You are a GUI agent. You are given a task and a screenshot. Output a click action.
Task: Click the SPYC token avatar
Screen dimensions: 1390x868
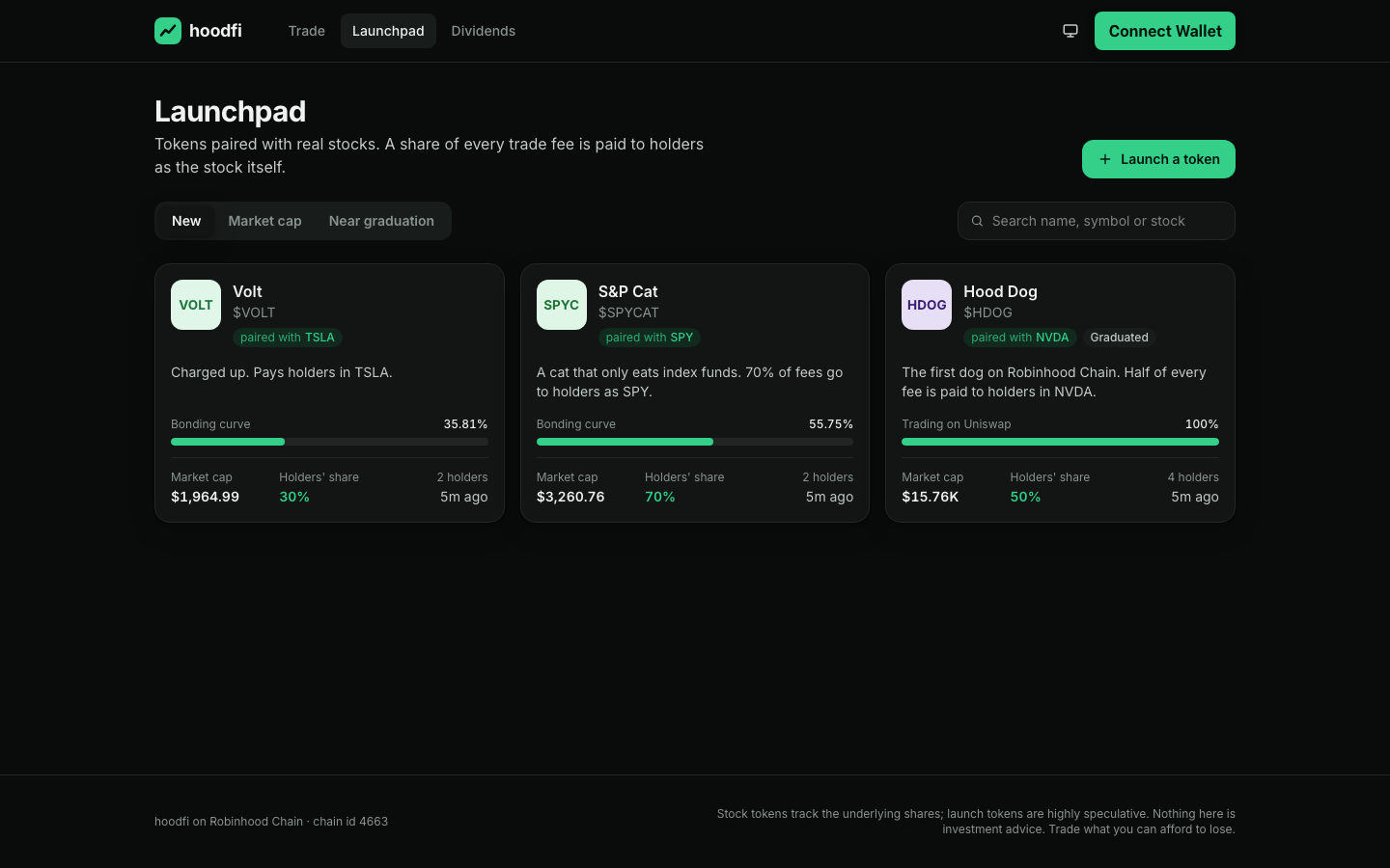[562, 305]
